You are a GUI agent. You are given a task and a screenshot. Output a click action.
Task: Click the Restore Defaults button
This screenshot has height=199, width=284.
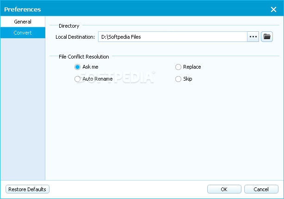point(27,189)
